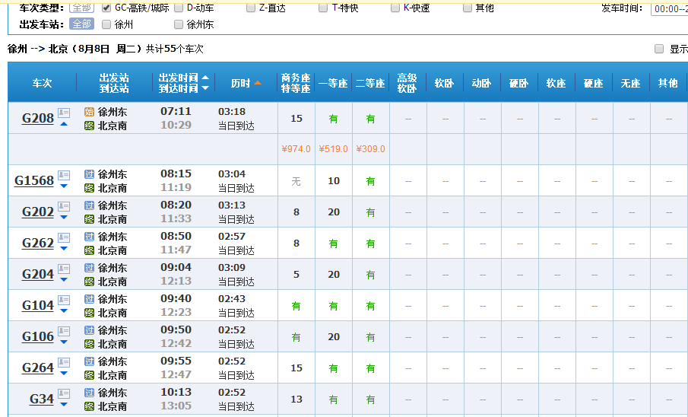Open train G202 details link
This screenshot has height=417, width=688.
[x=38, y=212]
